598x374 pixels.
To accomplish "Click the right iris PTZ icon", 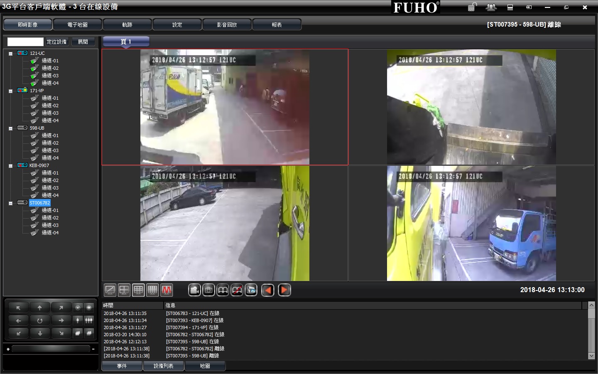I will pyautogui.click(x=88, y=308).
